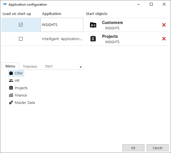
Task: Remove Projects start object with red X
Action: click(164, 39)
